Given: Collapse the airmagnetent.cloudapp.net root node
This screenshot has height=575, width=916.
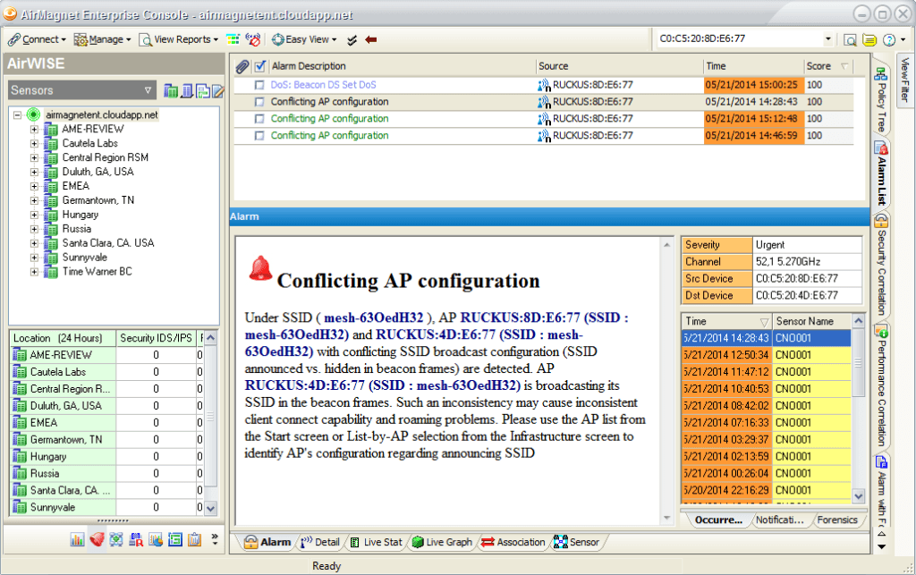Looking at the screenshot, I should coord(18,115).
